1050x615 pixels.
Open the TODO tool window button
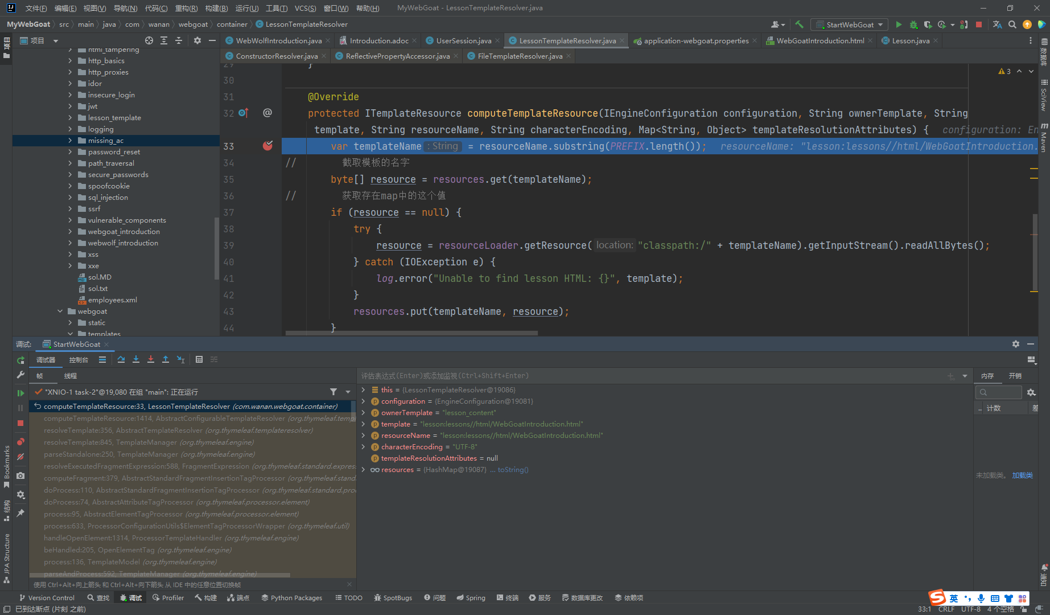349,598
